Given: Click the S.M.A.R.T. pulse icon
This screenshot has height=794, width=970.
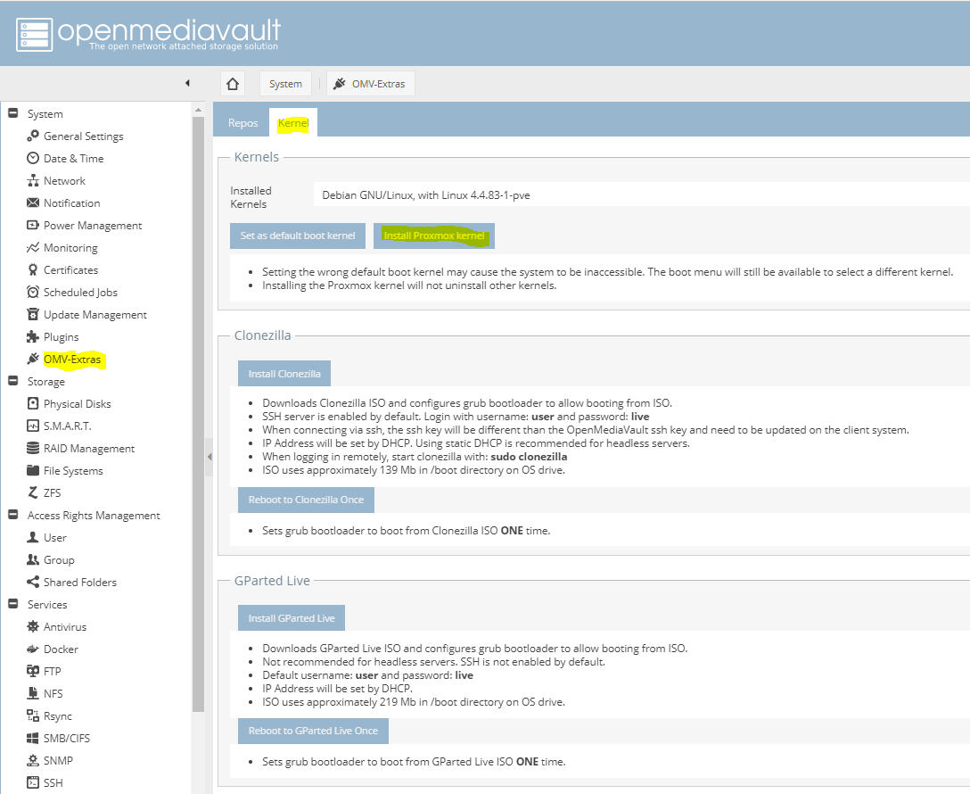Looking at the screenshot, I should coord(33,426).
